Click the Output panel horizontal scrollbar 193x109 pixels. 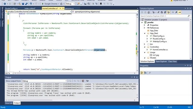click(30, 100)
